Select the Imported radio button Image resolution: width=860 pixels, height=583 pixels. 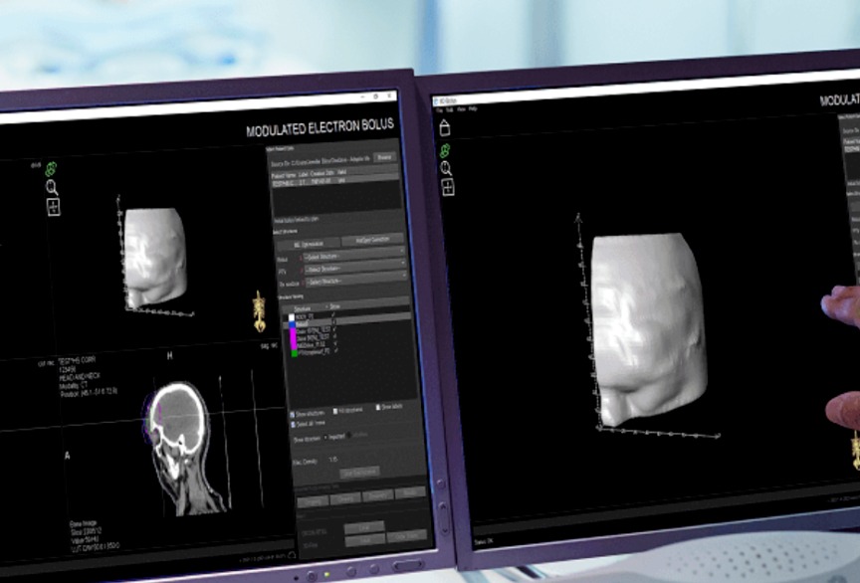(325, 438)
